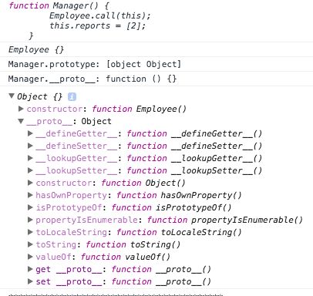The width and height of the screenshot is (313, 296).
Task: Select the Manager.prototype: [object Object] line
Action: [x=156, y=64]
